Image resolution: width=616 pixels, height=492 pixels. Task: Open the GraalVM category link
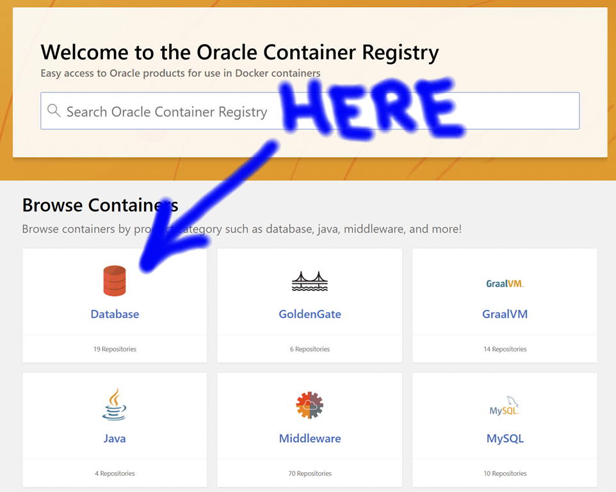point(505,314)
